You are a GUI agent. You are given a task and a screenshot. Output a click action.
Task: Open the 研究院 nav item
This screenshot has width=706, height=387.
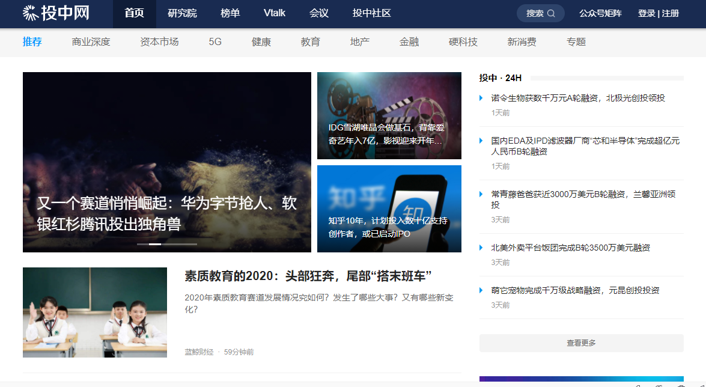point(182,13)
